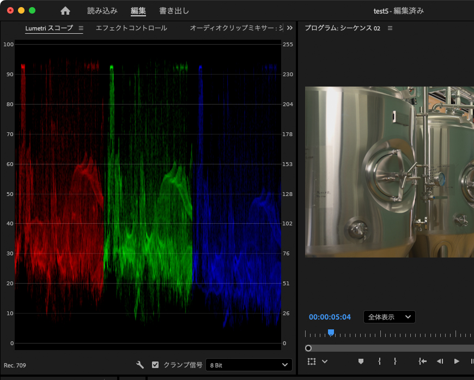Open the button editor grid icon
This screenshot has height=380, width=474.
(x=311, y=361)
